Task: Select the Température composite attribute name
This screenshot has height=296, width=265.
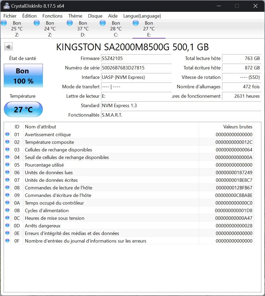Action: point(49,142)
